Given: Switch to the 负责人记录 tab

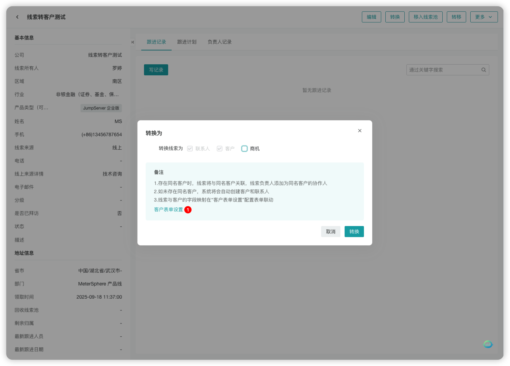Looking at the screenshot, I should coord(219,41).
